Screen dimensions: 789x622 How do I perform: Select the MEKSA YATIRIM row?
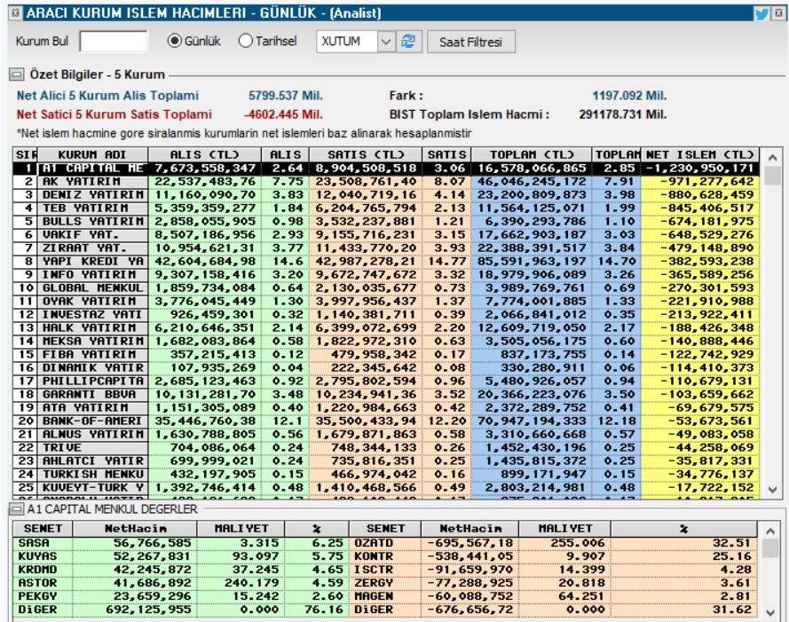[x=386, y=342]
